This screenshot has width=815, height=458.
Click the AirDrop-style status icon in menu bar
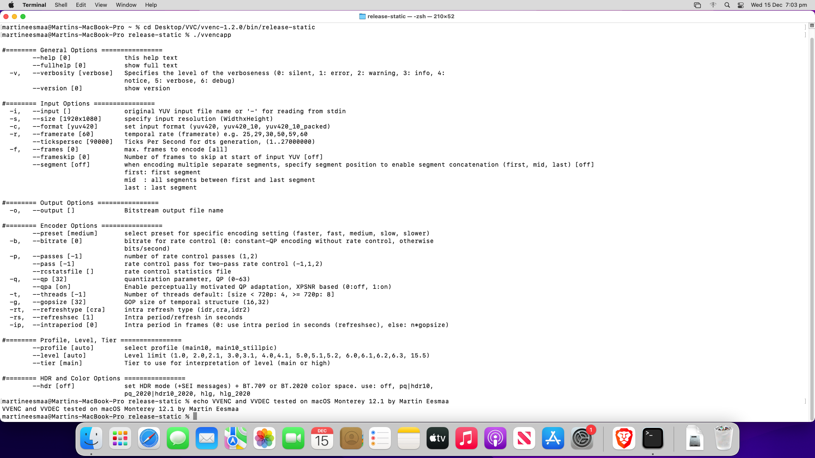[713, 5]
